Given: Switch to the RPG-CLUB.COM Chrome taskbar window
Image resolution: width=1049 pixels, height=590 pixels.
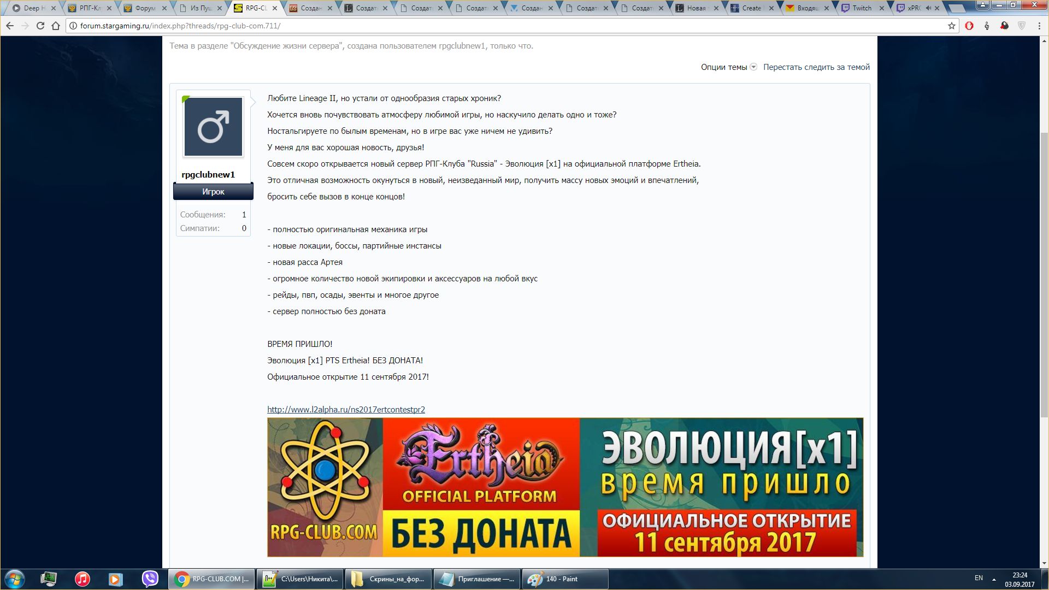Looking at the screenshot, I should point(211,579).
